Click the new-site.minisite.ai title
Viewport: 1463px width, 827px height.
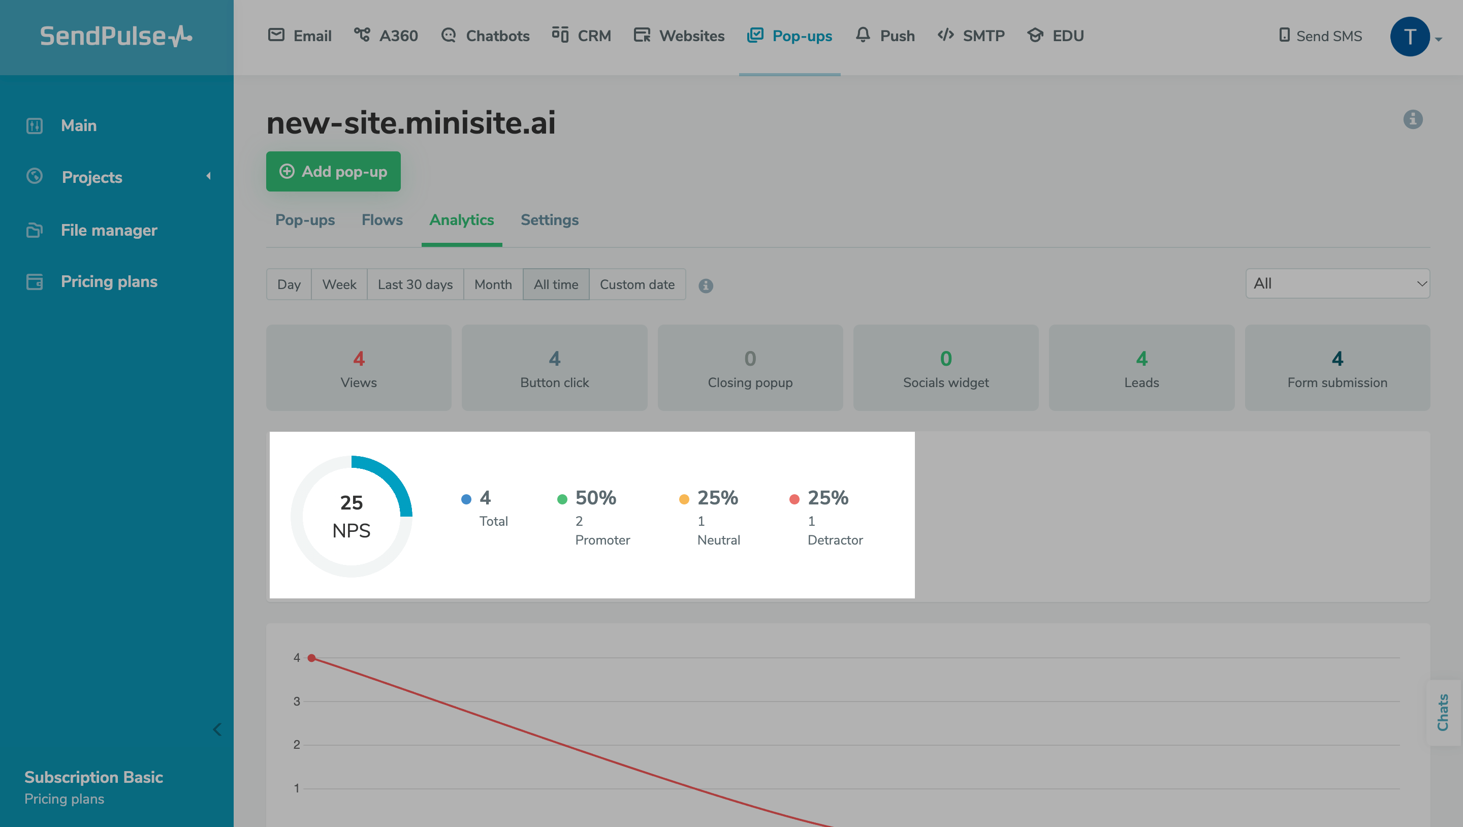pyautogui.click(x=411, y=123)
